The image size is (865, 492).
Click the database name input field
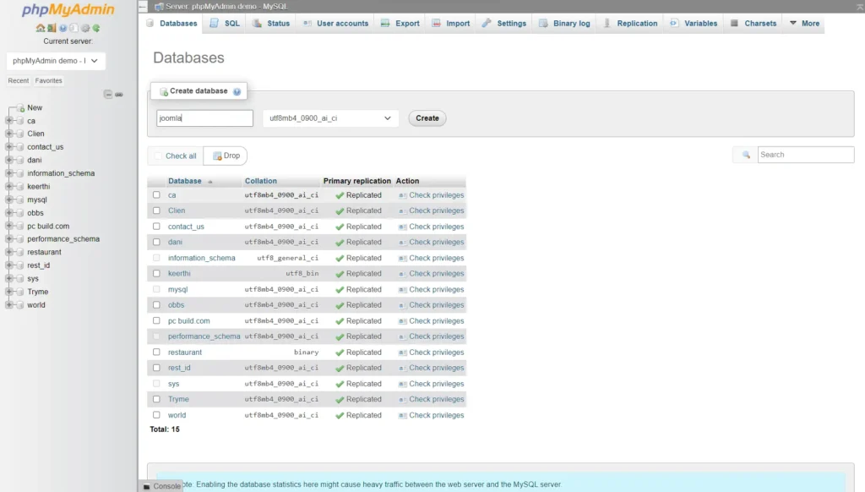tap(204, 118)
